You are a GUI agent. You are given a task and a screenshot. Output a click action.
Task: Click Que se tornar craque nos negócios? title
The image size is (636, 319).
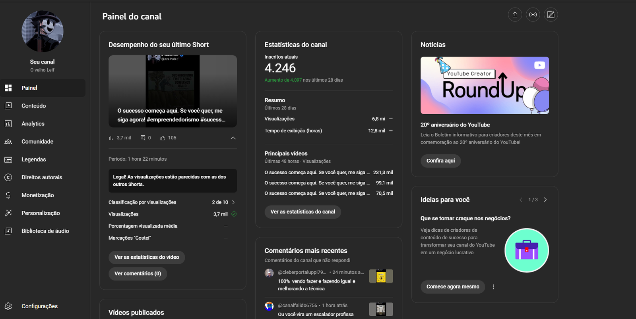465,218
